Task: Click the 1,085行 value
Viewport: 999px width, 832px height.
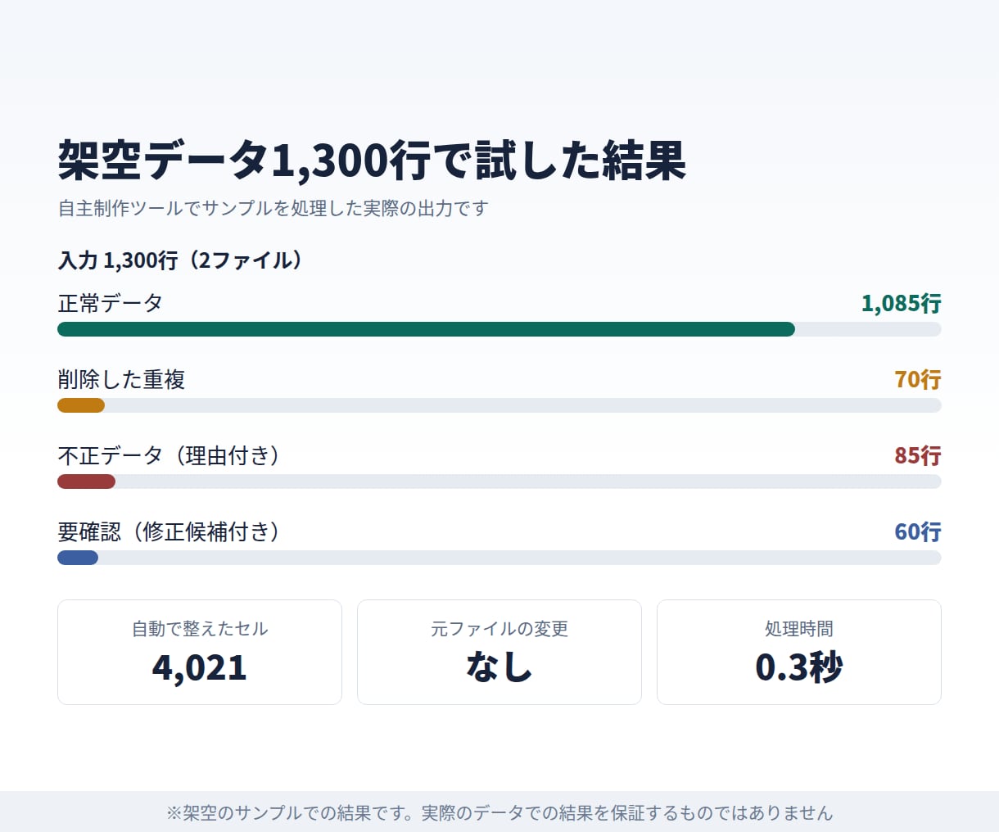Action: click(x=901, y=303)
